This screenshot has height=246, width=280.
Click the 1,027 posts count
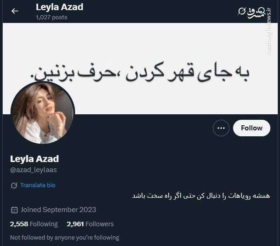51,17
